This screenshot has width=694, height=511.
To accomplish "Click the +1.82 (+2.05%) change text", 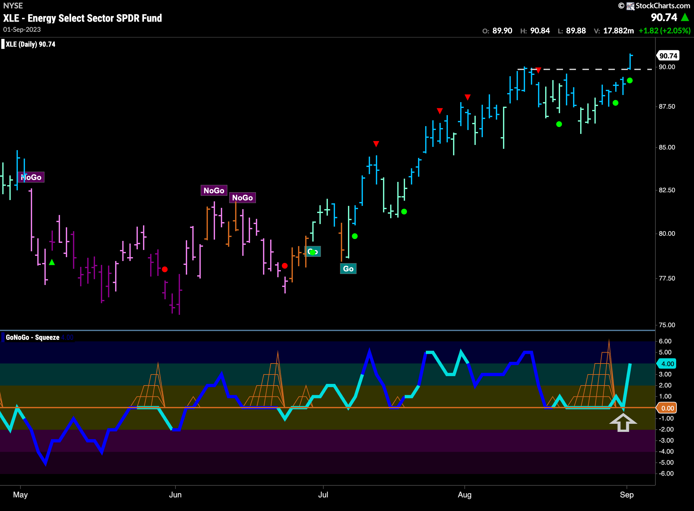I will (x=664, y=31).
